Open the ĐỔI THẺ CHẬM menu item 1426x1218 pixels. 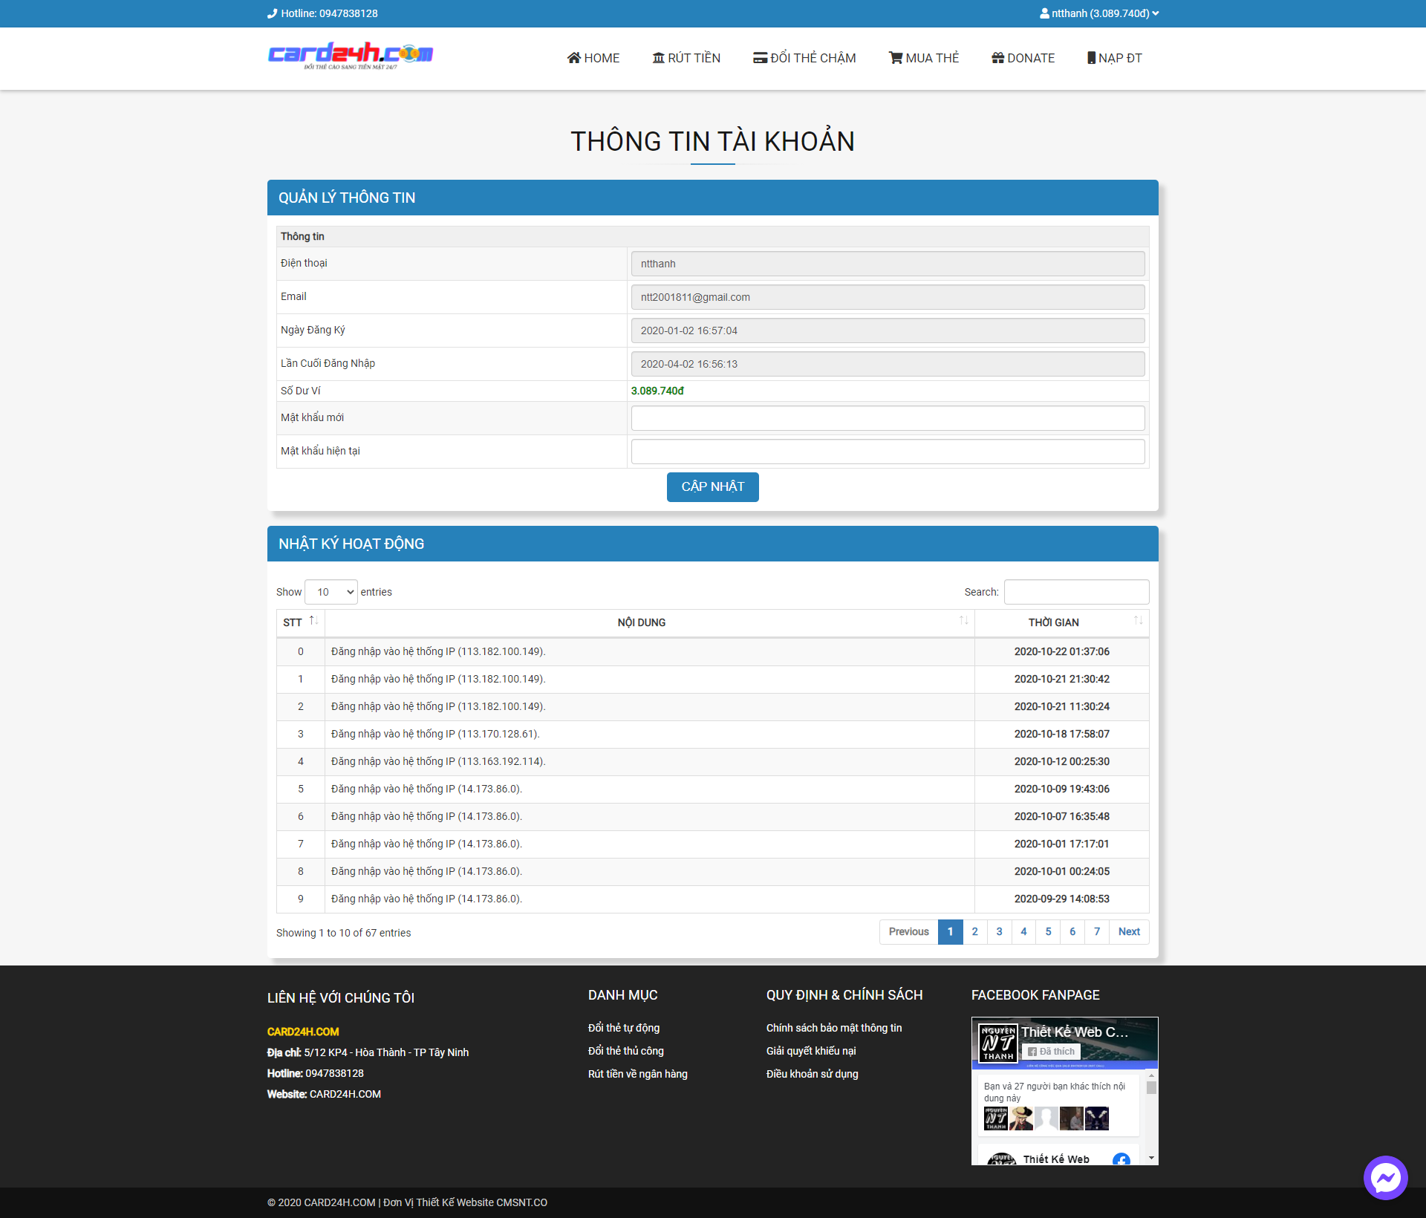coord(804,58)
